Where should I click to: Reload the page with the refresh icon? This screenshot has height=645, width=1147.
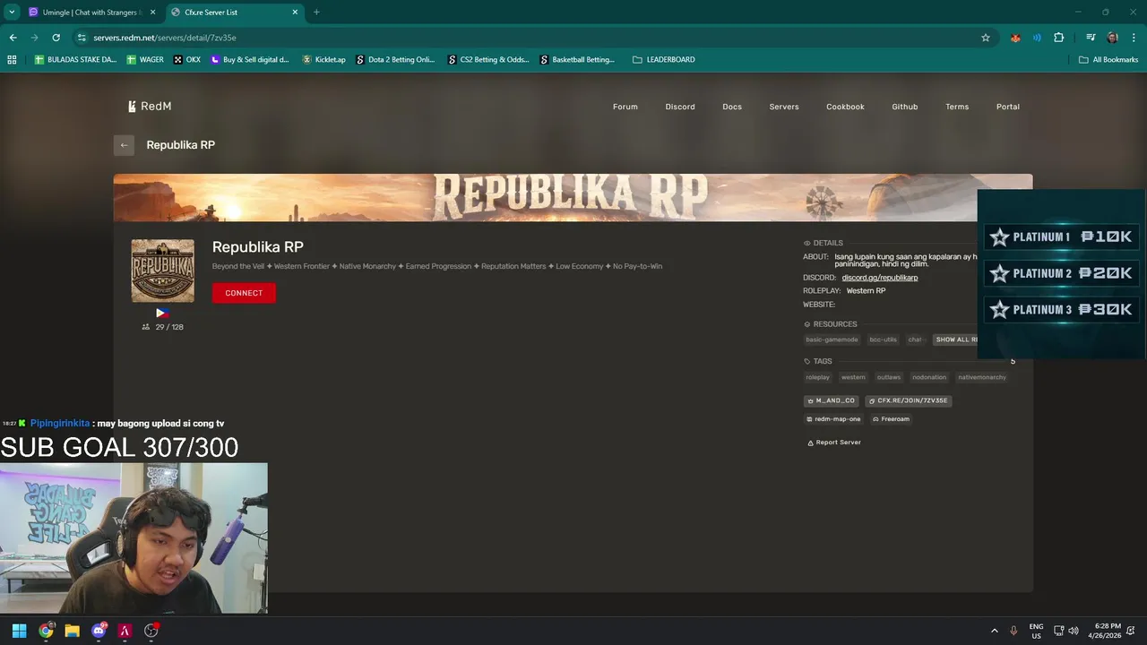click(x=56, y=38)
